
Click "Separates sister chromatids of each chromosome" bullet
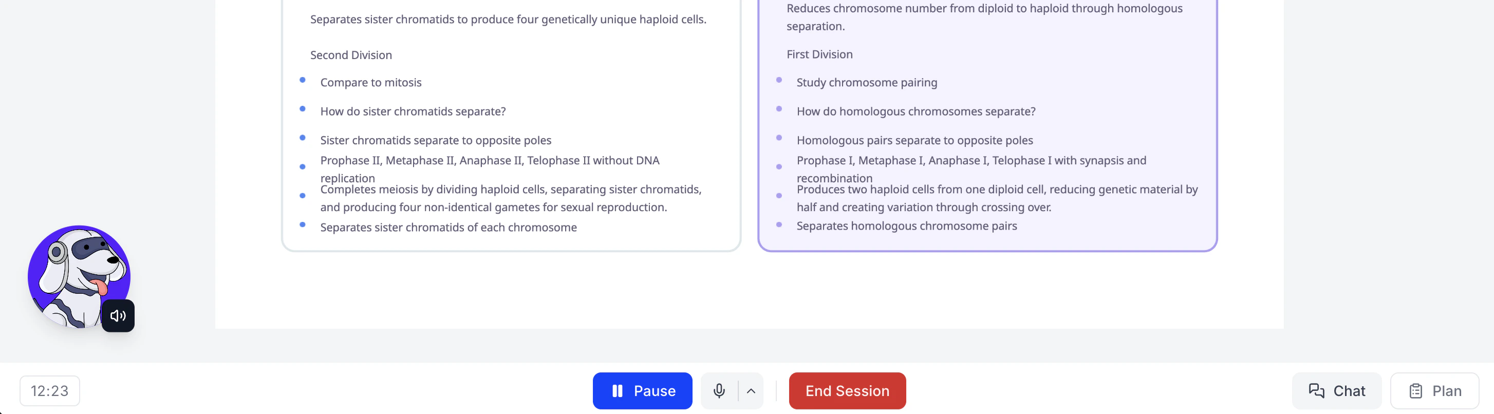pyautogui.click(x=447, y=228)
